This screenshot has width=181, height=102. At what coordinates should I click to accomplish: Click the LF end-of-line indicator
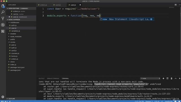[162, 101]
